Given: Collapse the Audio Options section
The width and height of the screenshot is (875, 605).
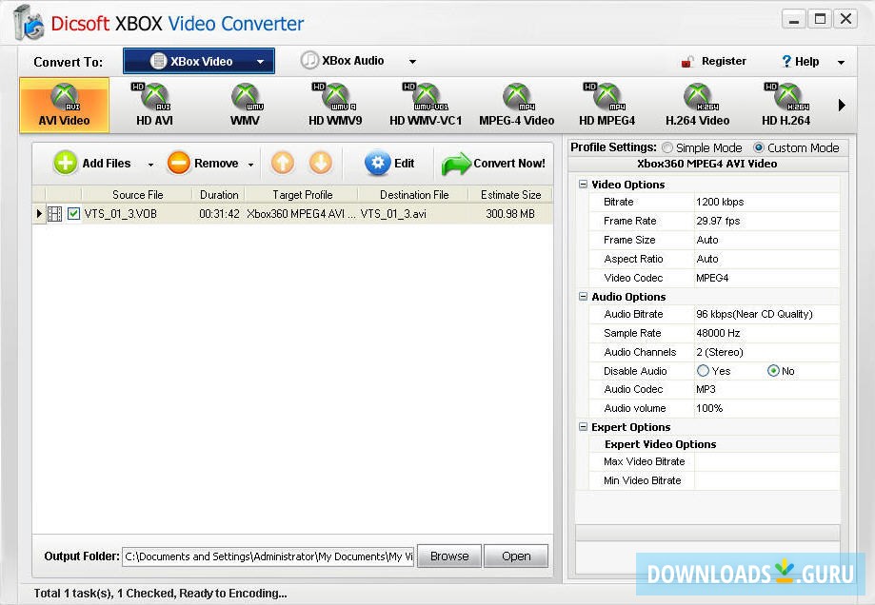Looking at the screenshot, I should 583,297.
